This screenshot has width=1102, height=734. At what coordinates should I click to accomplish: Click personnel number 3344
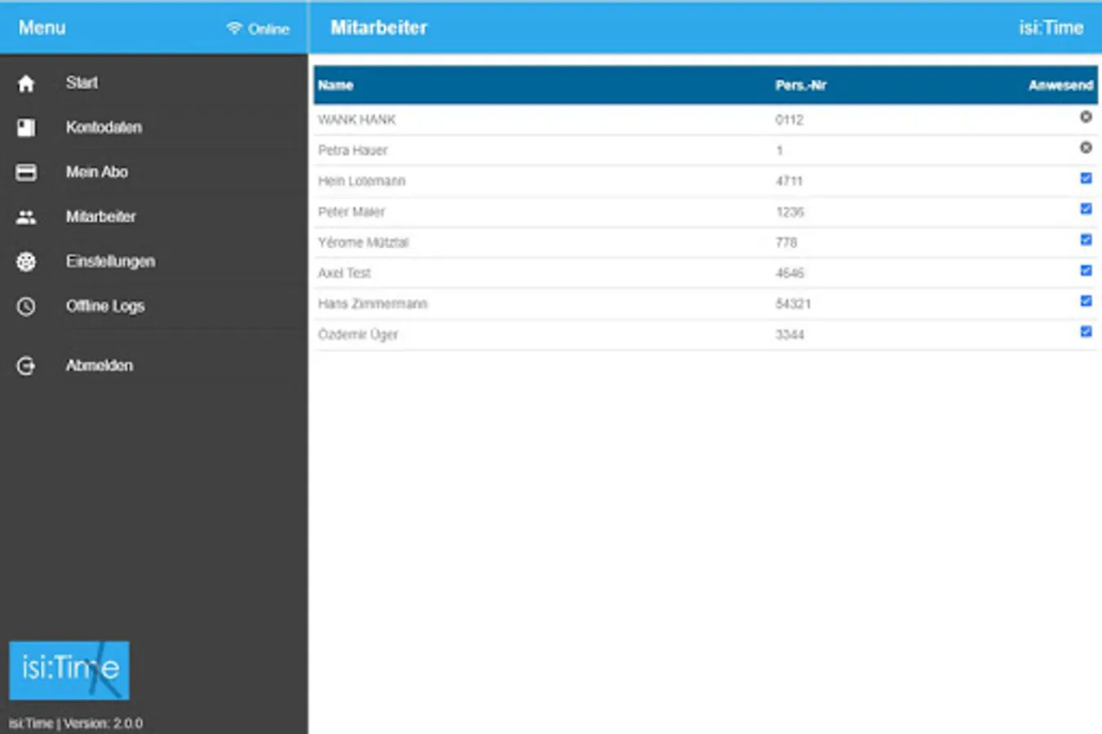[789, 334]
